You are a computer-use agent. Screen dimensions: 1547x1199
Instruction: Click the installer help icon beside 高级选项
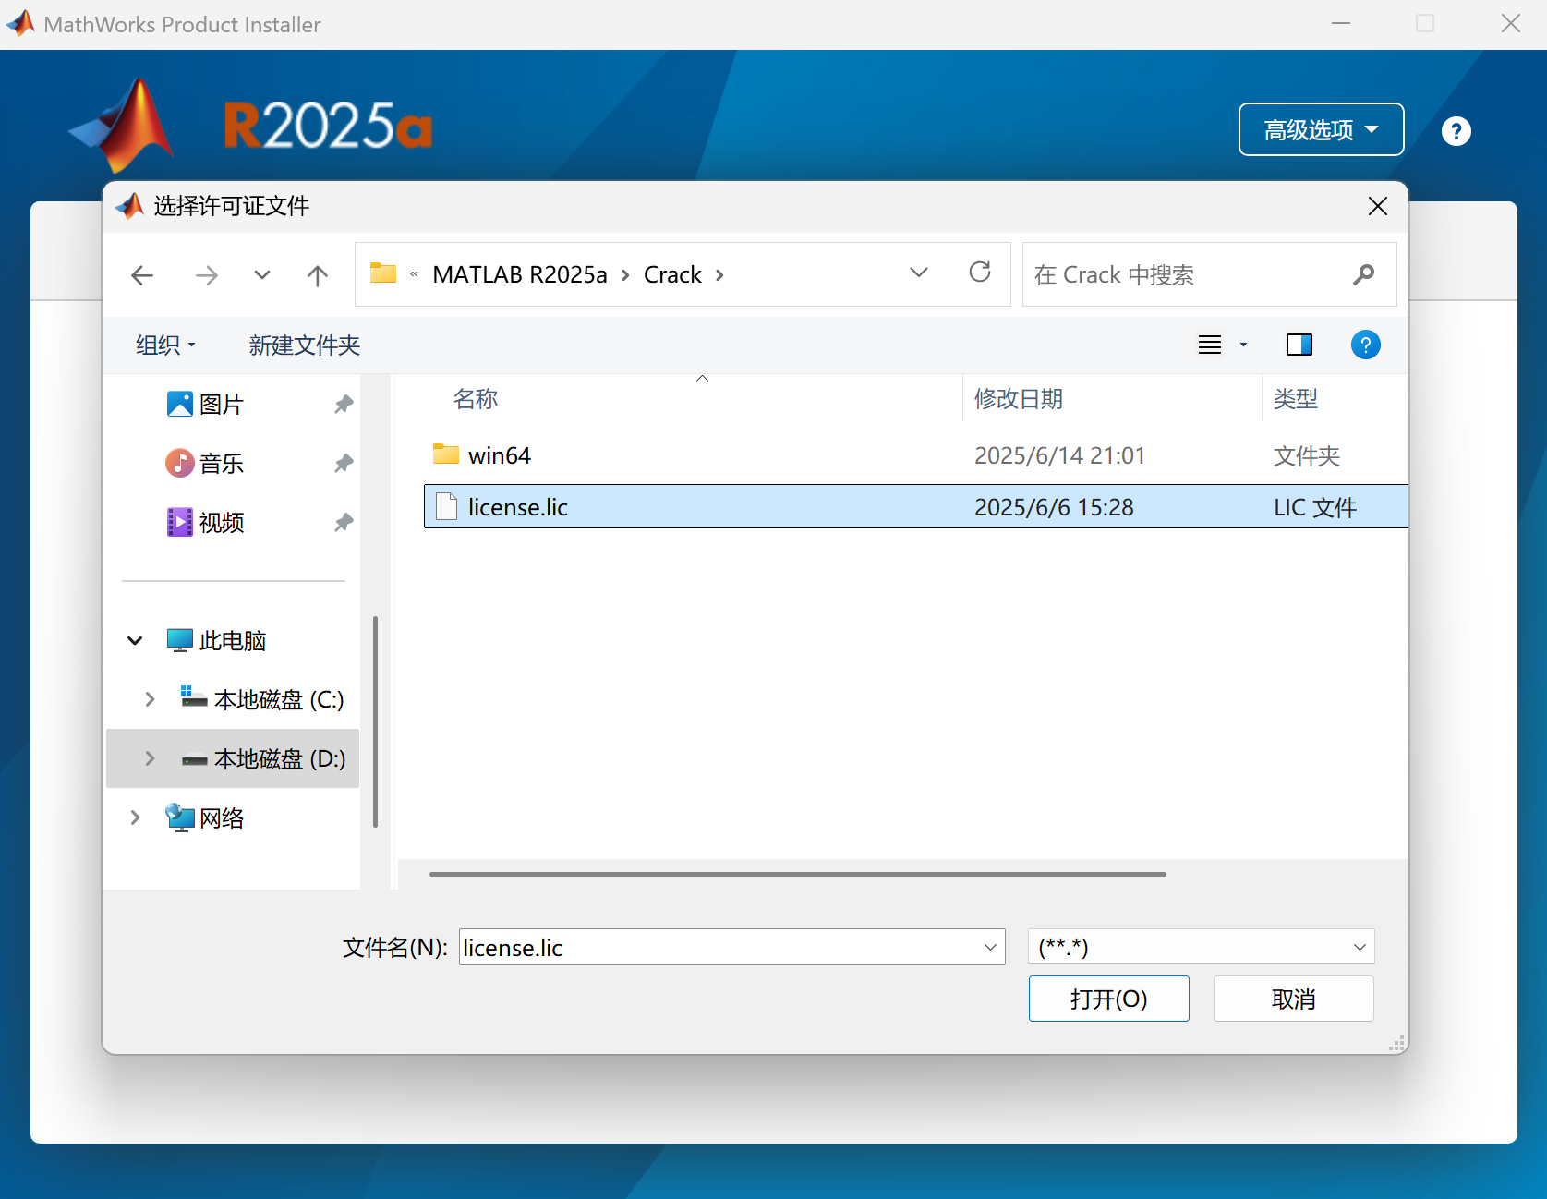pyautogui.click(x=1456, y=130)
